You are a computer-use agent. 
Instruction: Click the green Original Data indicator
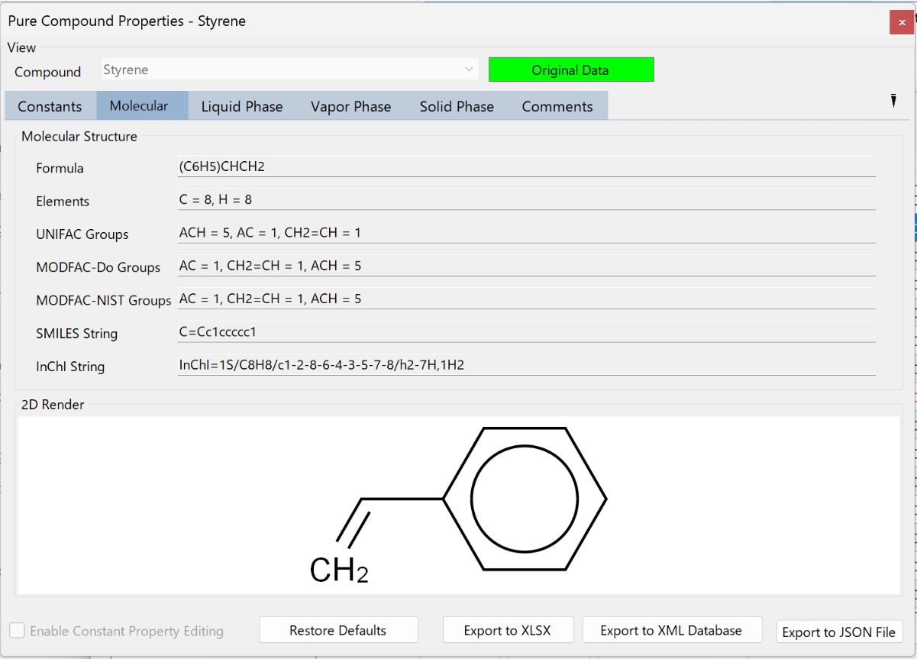[x=571, y=69]
